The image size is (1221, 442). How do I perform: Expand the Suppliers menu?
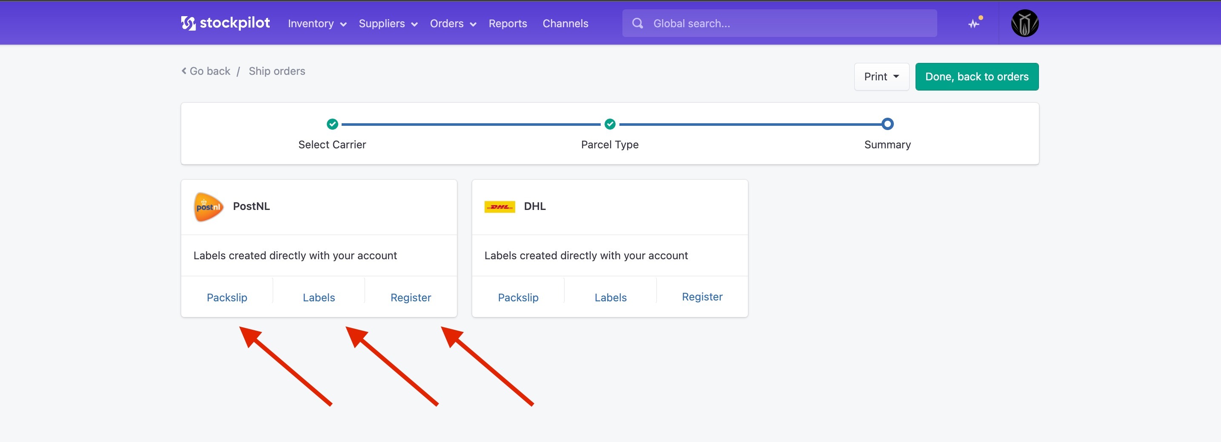388,23
